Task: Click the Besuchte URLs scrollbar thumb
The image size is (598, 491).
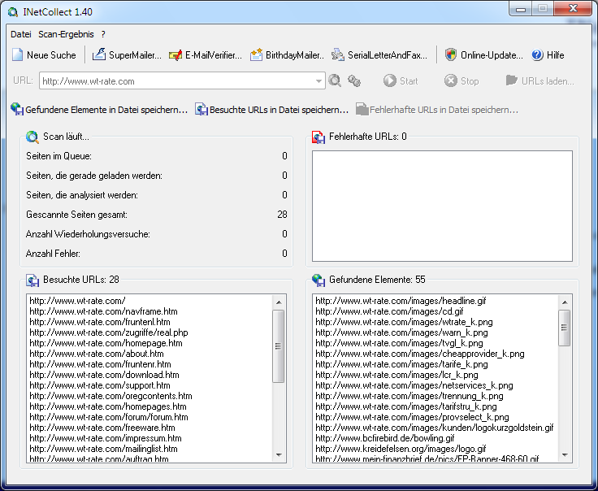Action: [x=279, y=346]
